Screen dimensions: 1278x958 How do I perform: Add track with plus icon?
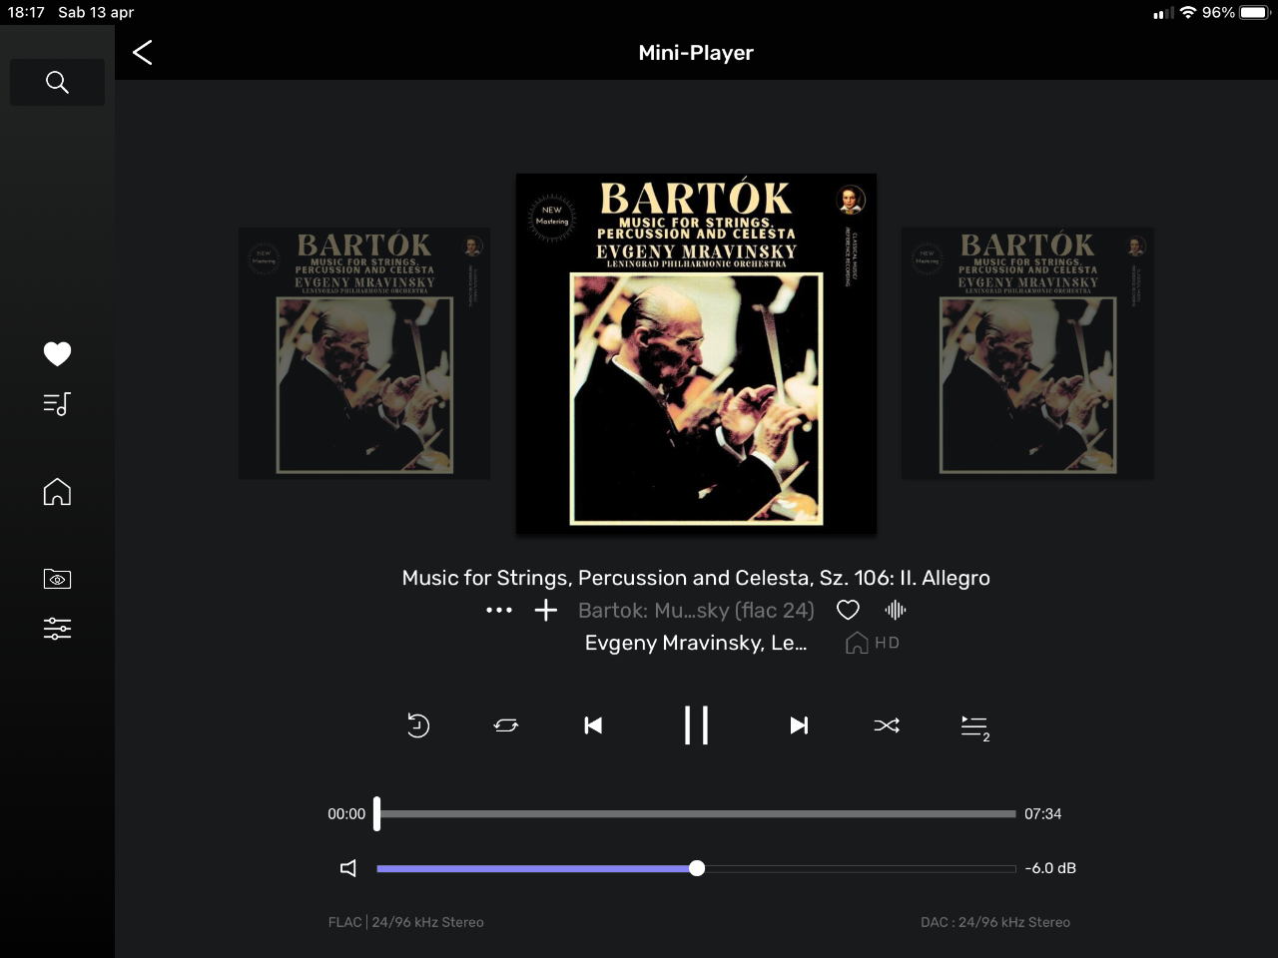[545, 610]
